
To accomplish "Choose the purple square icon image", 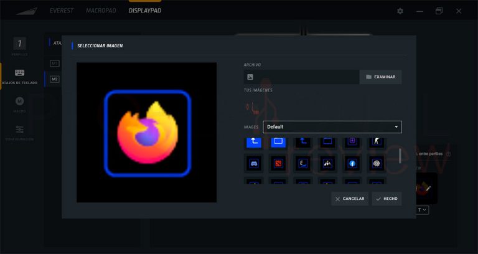I will coord(352,143).
